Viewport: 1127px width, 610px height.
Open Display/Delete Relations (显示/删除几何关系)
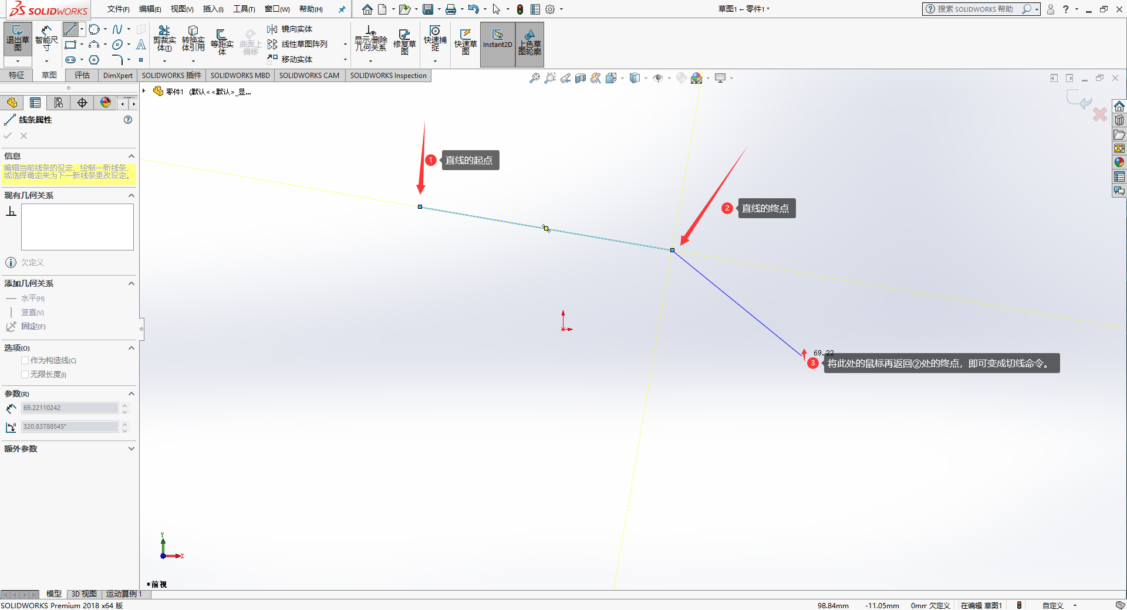point(370,39)
